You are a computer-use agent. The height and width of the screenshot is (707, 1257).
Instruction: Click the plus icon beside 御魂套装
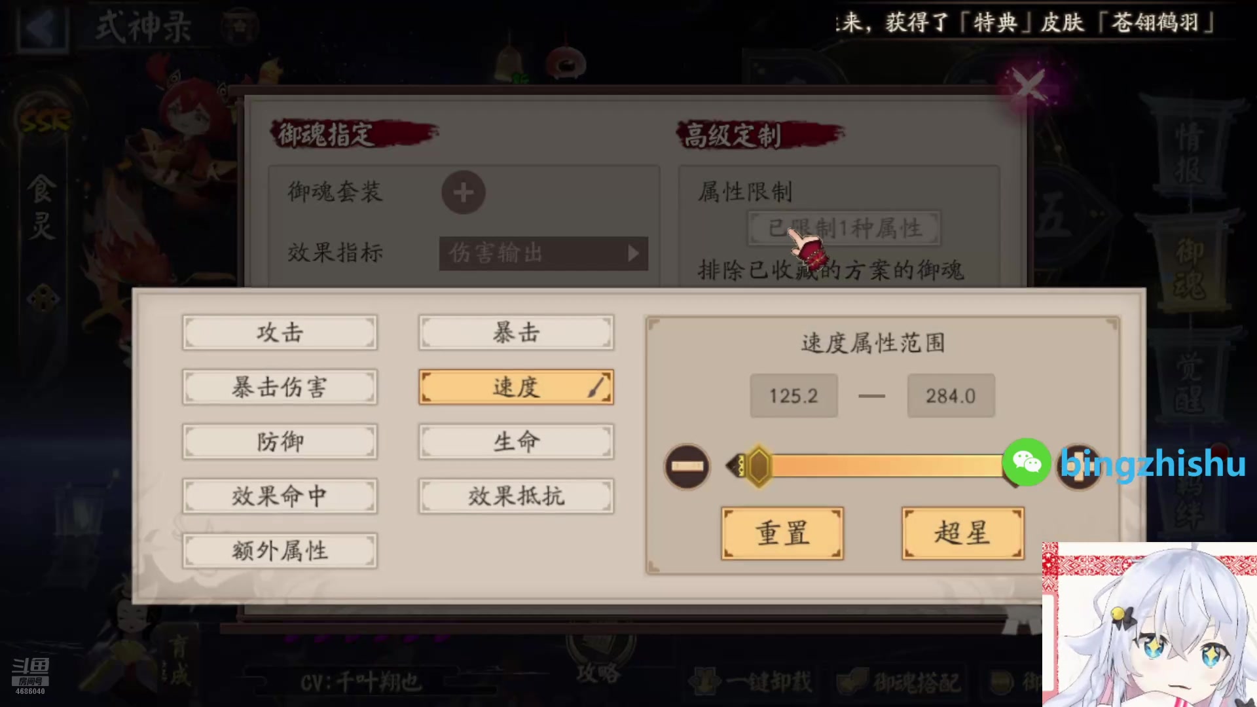[464, 192]
